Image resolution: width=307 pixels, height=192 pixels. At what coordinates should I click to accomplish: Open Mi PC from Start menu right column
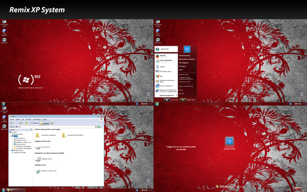(181, 70)
